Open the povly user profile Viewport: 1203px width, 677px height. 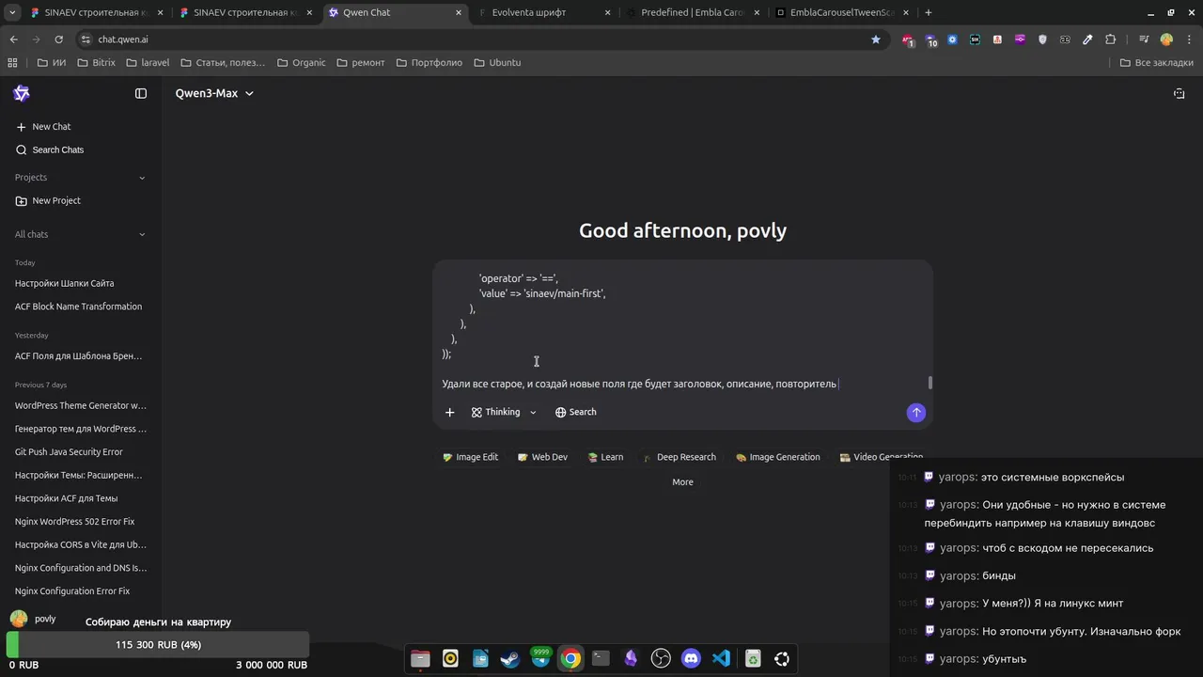tap(33, 619)
